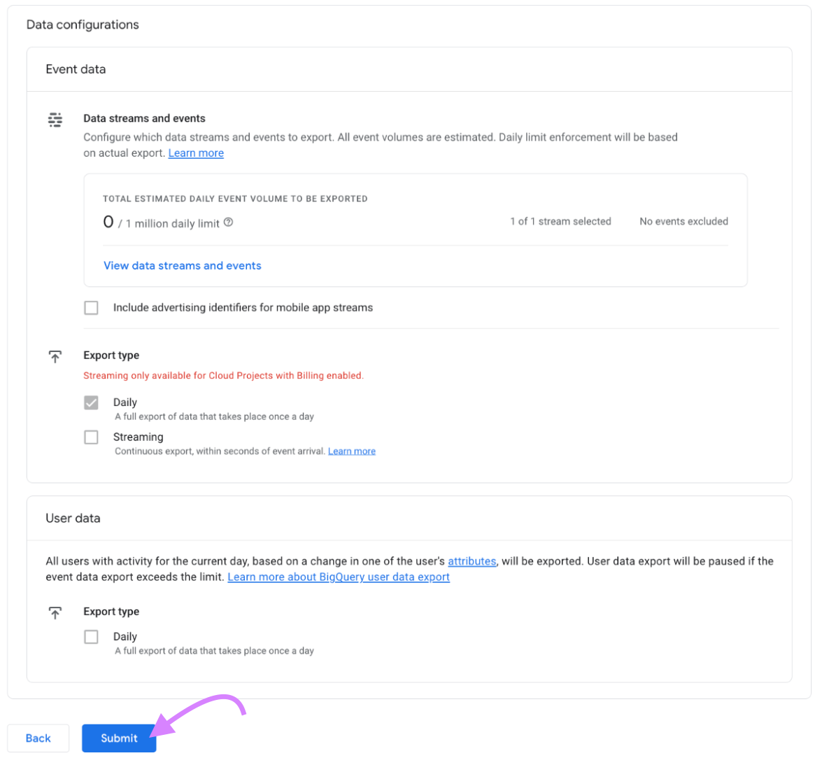Enable advertising identifiers for mobile app streams
This screenshot has height=765, width=815.
[x=91, y=307]
